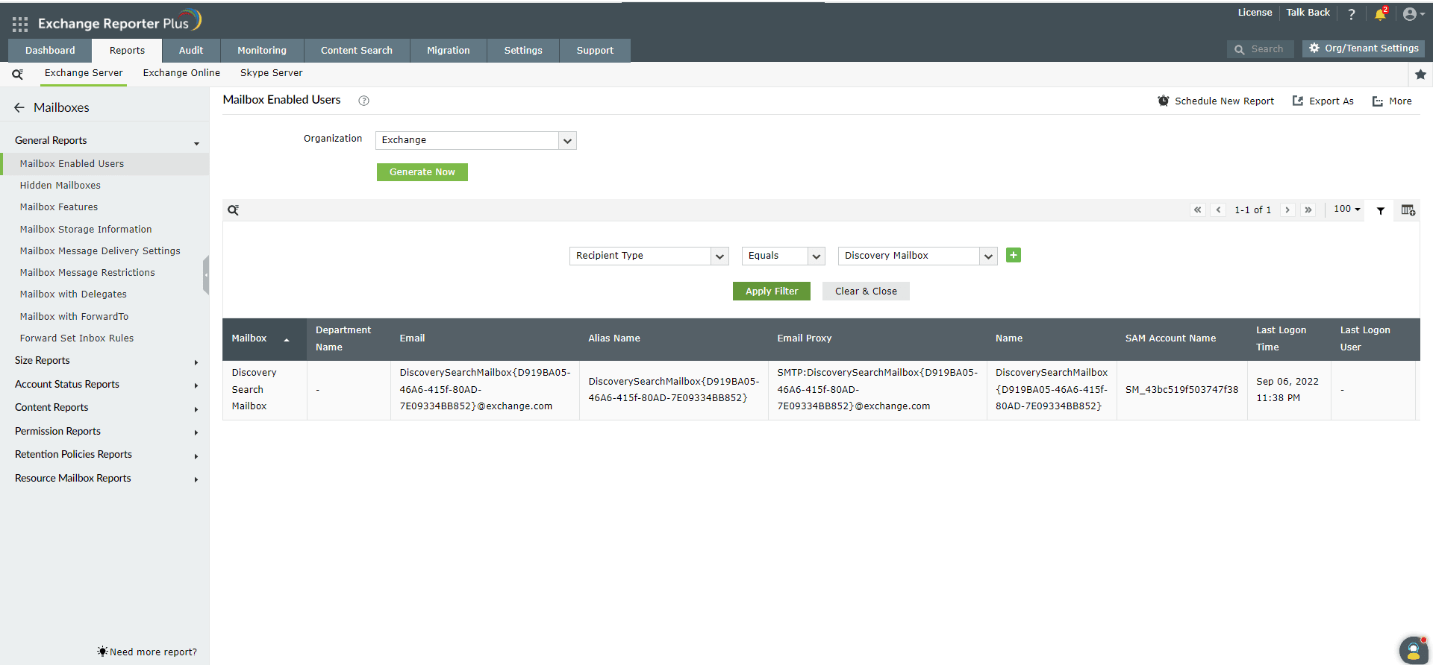Collapse the General Reports section
This screenshot has width=1433, height=665.
(x=104, y=141)
